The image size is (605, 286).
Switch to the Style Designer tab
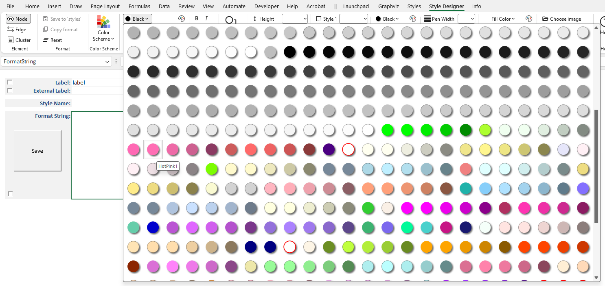(x=446, y=6)
